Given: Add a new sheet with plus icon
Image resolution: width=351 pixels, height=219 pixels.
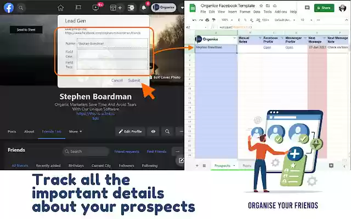Looking at the screenshot, I should (x=197, y=165).
